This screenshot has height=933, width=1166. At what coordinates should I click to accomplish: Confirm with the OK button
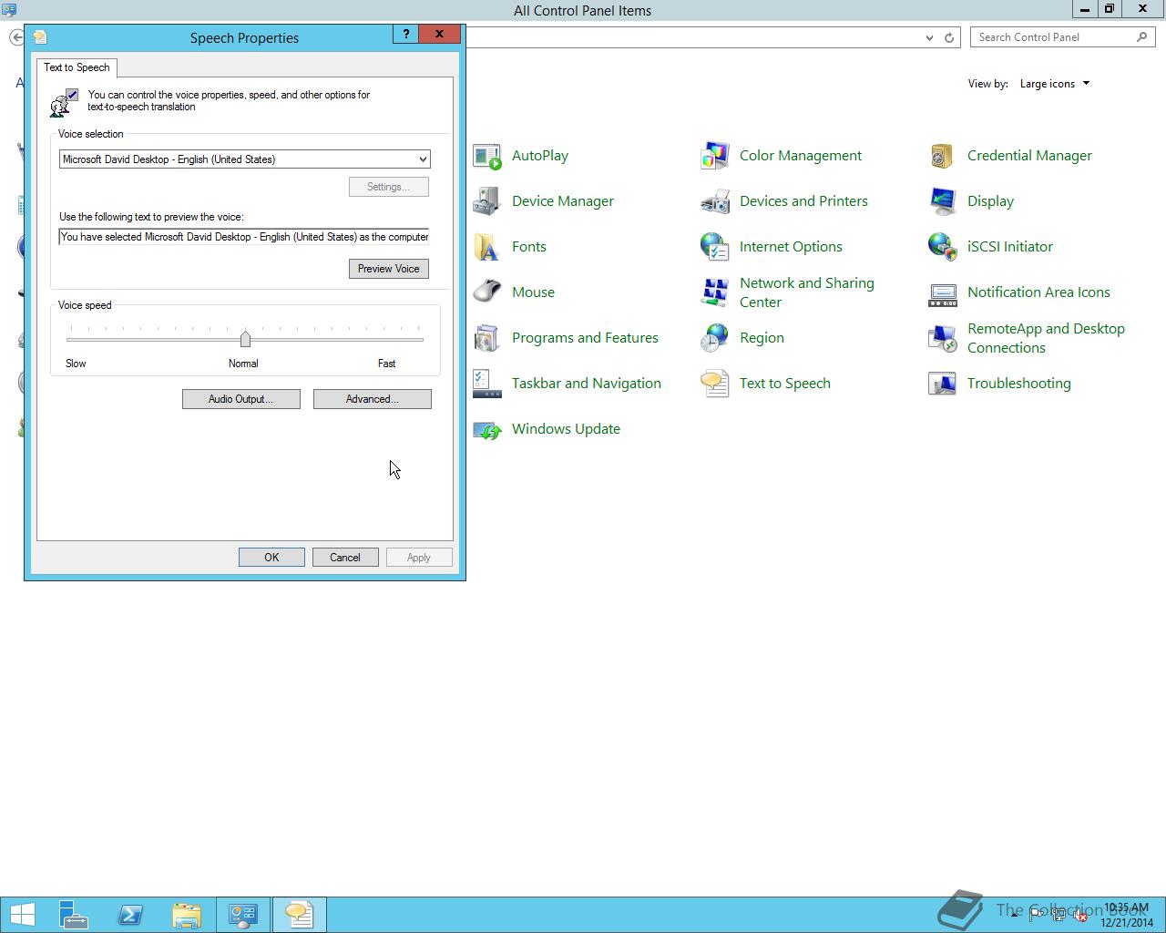click(x=271, y=558)
